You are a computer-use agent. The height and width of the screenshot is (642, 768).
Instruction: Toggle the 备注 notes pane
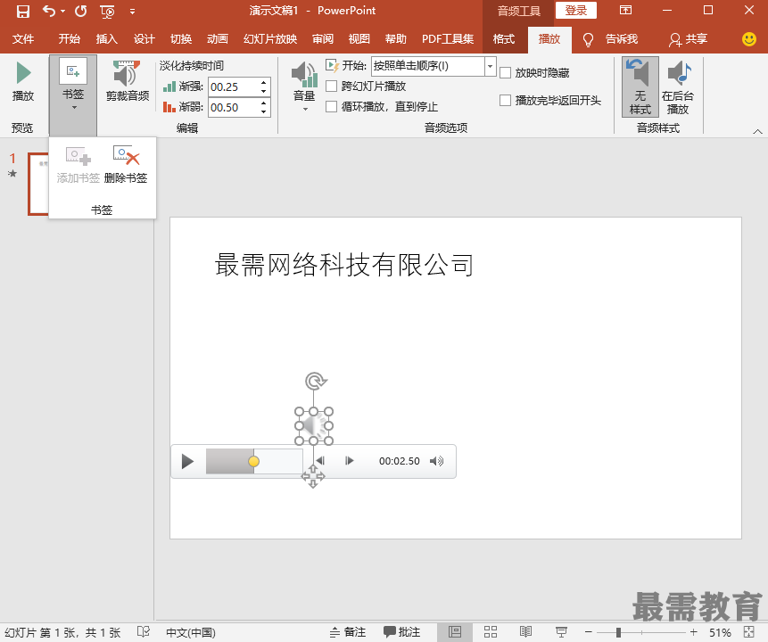(x=347, y=632)
